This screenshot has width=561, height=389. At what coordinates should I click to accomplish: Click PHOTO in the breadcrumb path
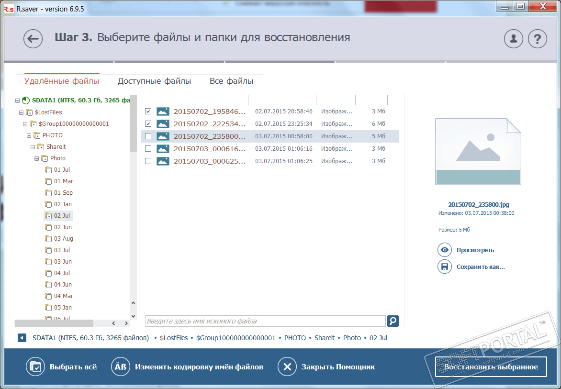coord(295,338)
